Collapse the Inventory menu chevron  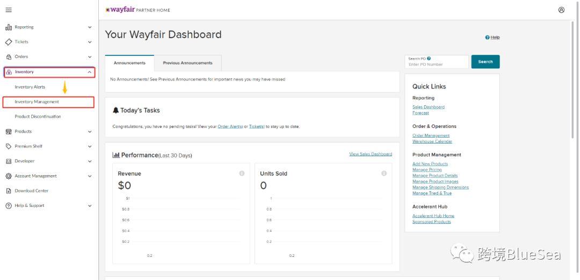(90, 72)
